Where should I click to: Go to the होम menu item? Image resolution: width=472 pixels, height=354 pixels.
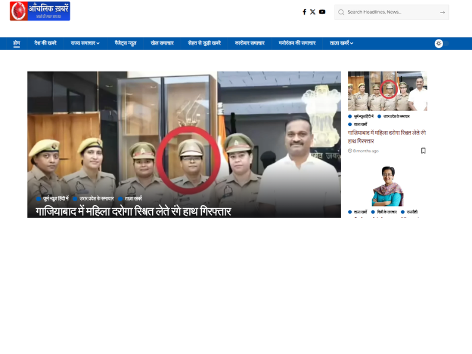(17, 43)
